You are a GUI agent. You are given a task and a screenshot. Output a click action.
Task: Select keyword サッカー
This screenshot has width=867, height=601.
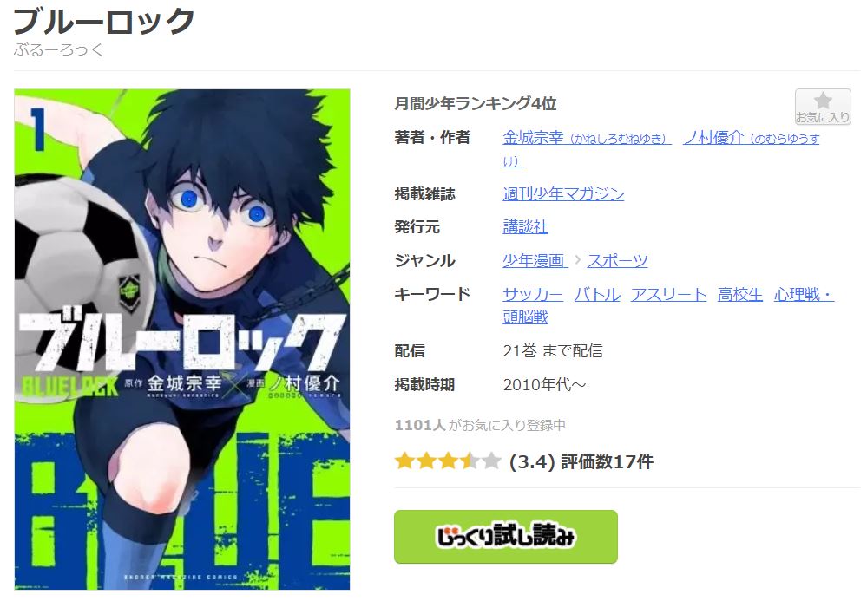click(533, 294)
